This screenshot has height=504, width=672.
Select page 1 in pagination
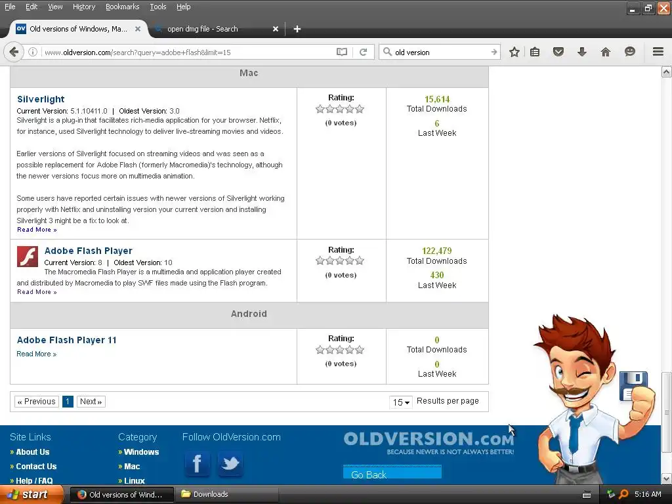(x=68, y=402)
